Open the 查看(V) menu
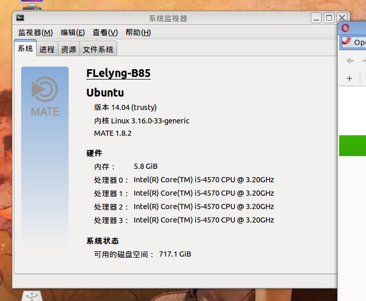This screenshot has width=366, height=301. click(x=105, y=33)
